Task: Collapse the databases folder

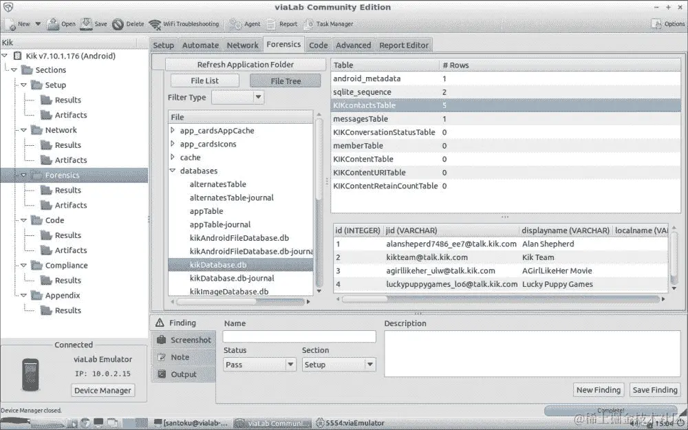Action: click(x=173, y=171)
